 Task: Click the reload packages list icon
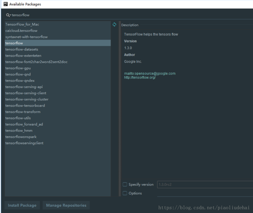[115, 24]
